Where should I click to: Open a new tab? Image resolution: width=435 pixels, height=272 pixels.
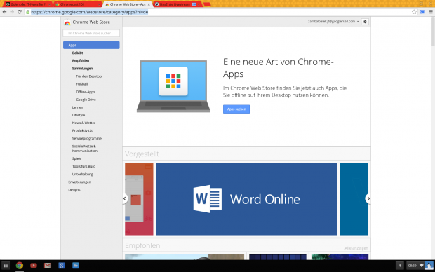tap(207, 4)
